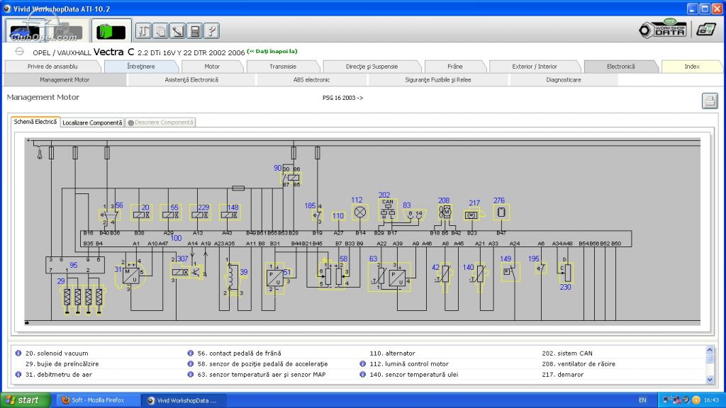
Task: Open the vehicle selection car icon
Action: (x=25, y=31)
